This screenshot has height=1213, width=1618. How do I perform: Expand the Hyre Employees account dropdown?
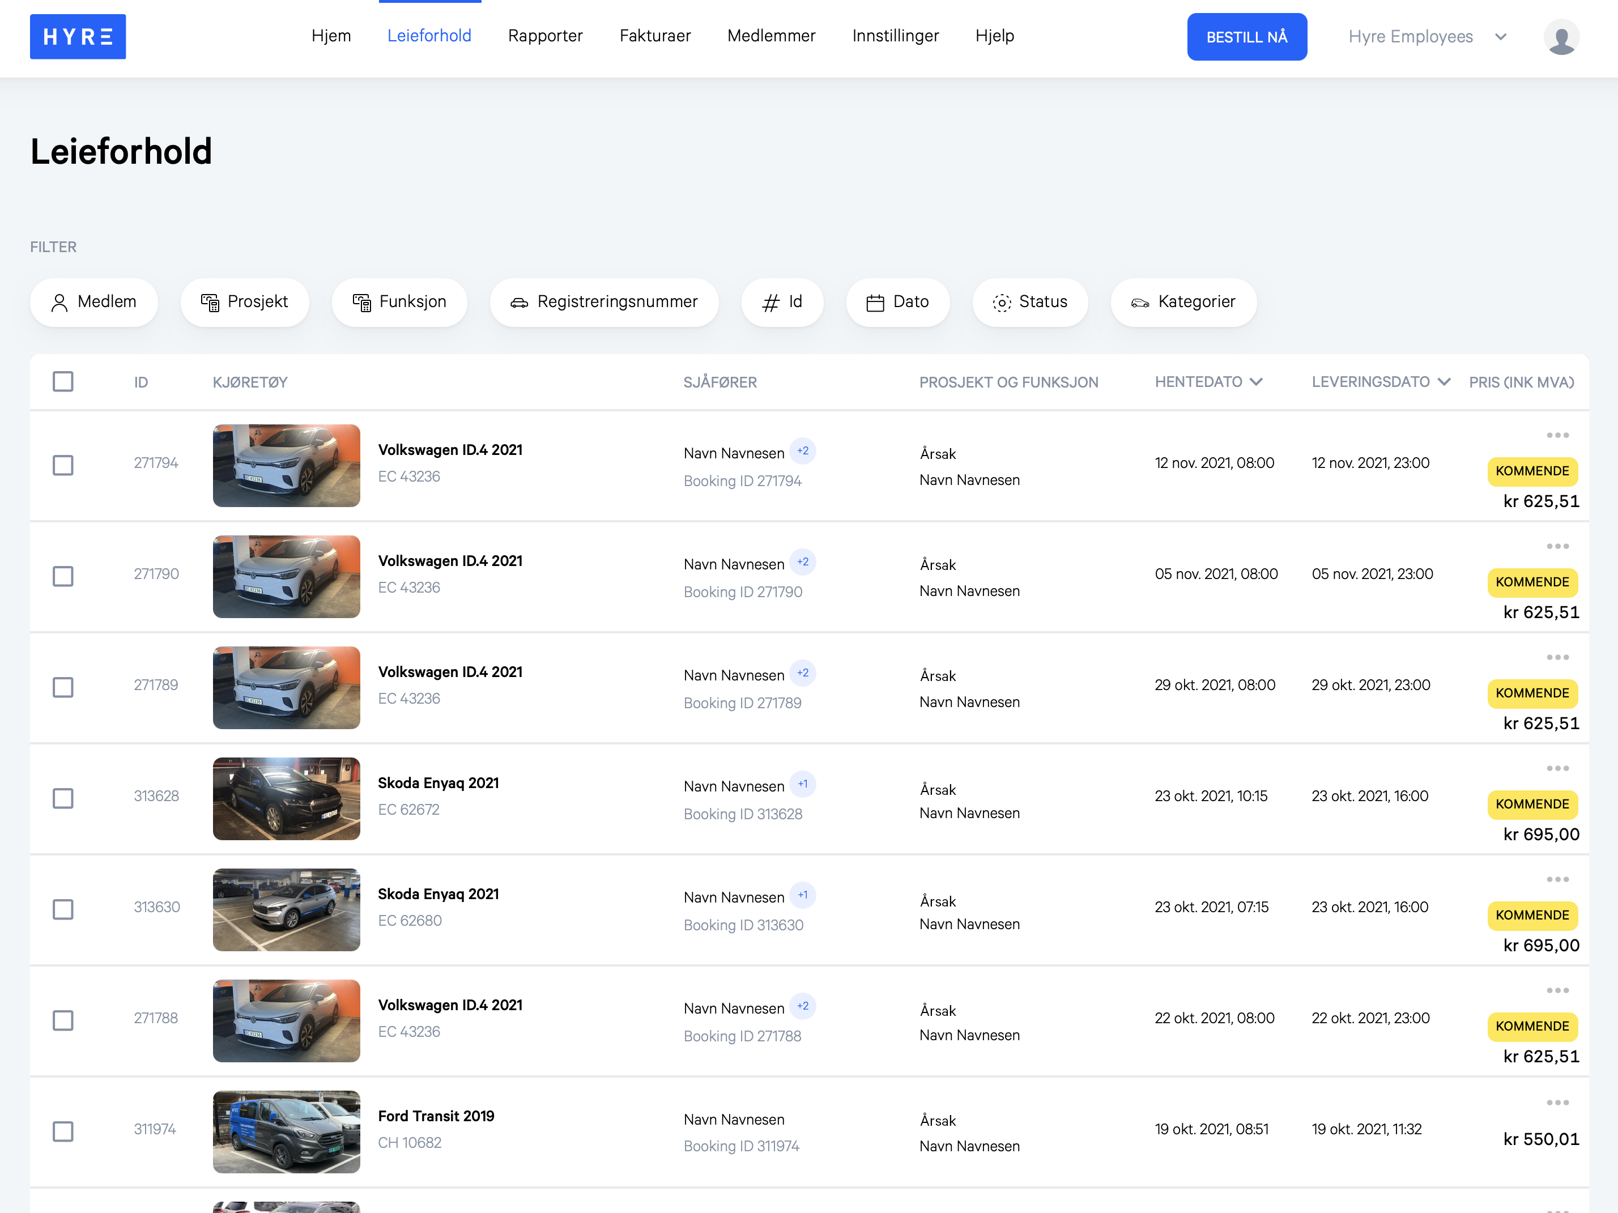coord(1427,37)
